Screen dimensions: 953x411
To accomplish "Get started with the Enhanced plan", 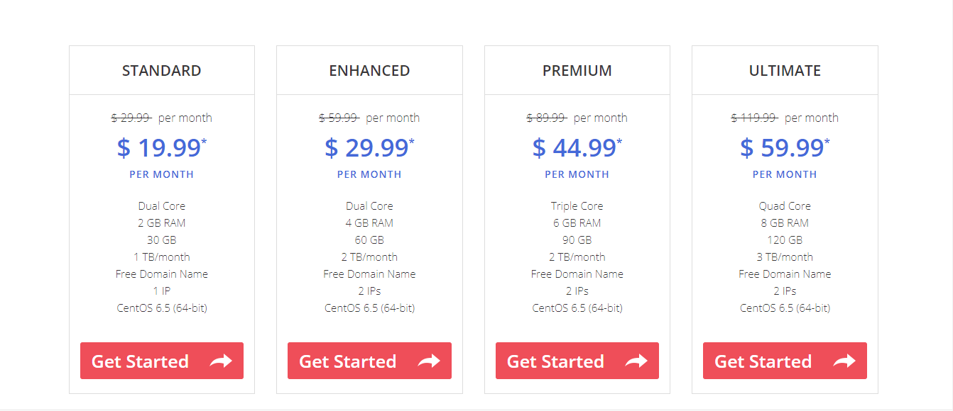I will coord(369,361).
